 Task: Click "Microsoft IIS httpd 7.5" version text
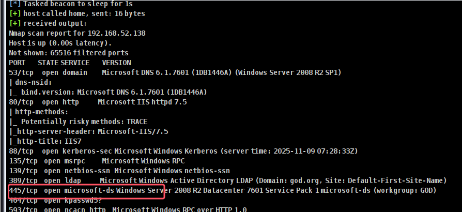pyautogui.click(x=142, y=102)
